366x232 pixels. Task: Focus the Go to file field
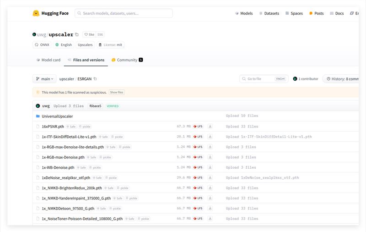[x=264, y=79]
